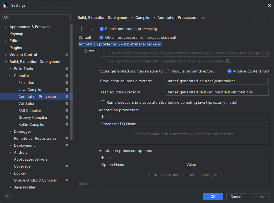Click Cancel button

tap(236, 197)
